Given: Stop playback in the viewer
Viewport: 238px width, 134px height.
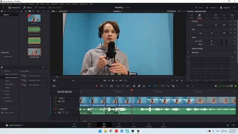Looking at the screenshot, I should click(x=113, y=80).
